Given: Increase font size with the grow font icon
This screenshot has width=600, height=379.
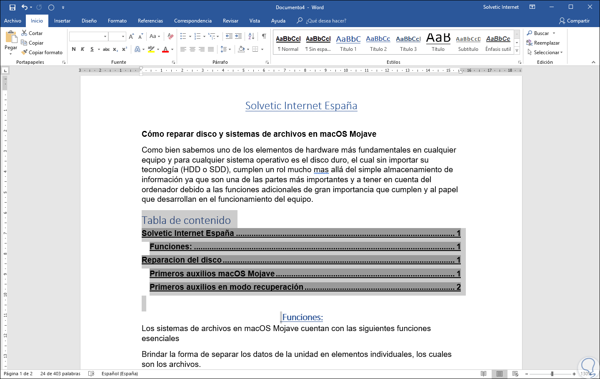Looking at the screenshot, I should pos(132,36).
